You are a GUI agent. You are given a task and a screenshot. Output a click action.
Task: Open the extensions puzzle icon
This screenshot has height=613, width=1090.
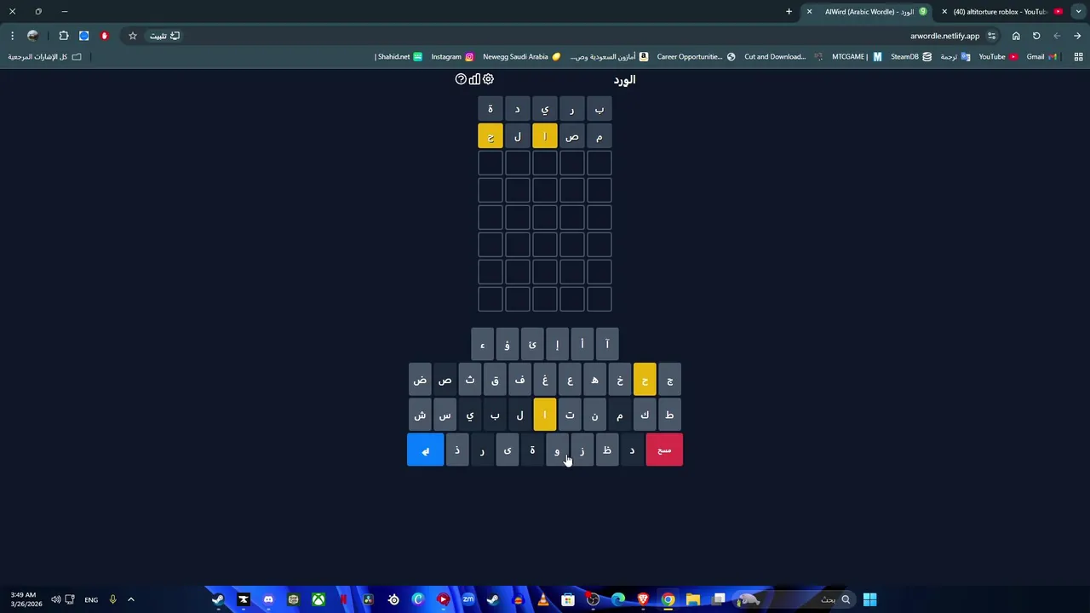[64, 36]
